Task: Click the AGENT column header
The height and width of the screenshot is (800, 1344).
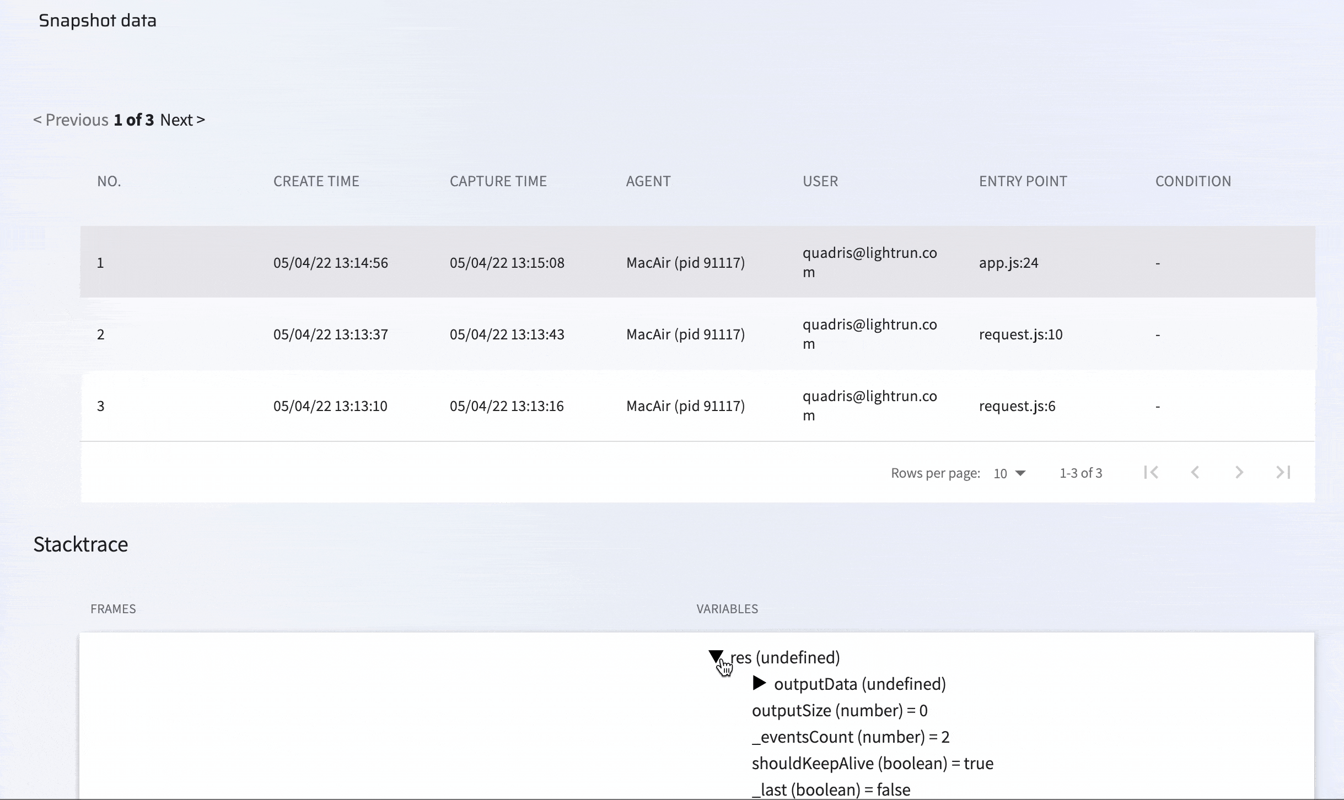Action: point(648,181)
